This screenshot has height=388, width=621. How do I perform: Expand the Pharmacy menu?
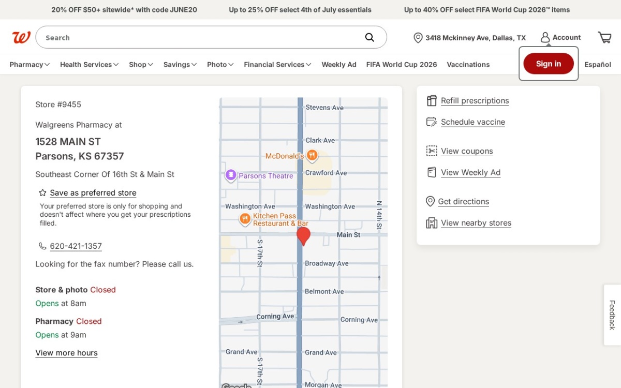29,65
